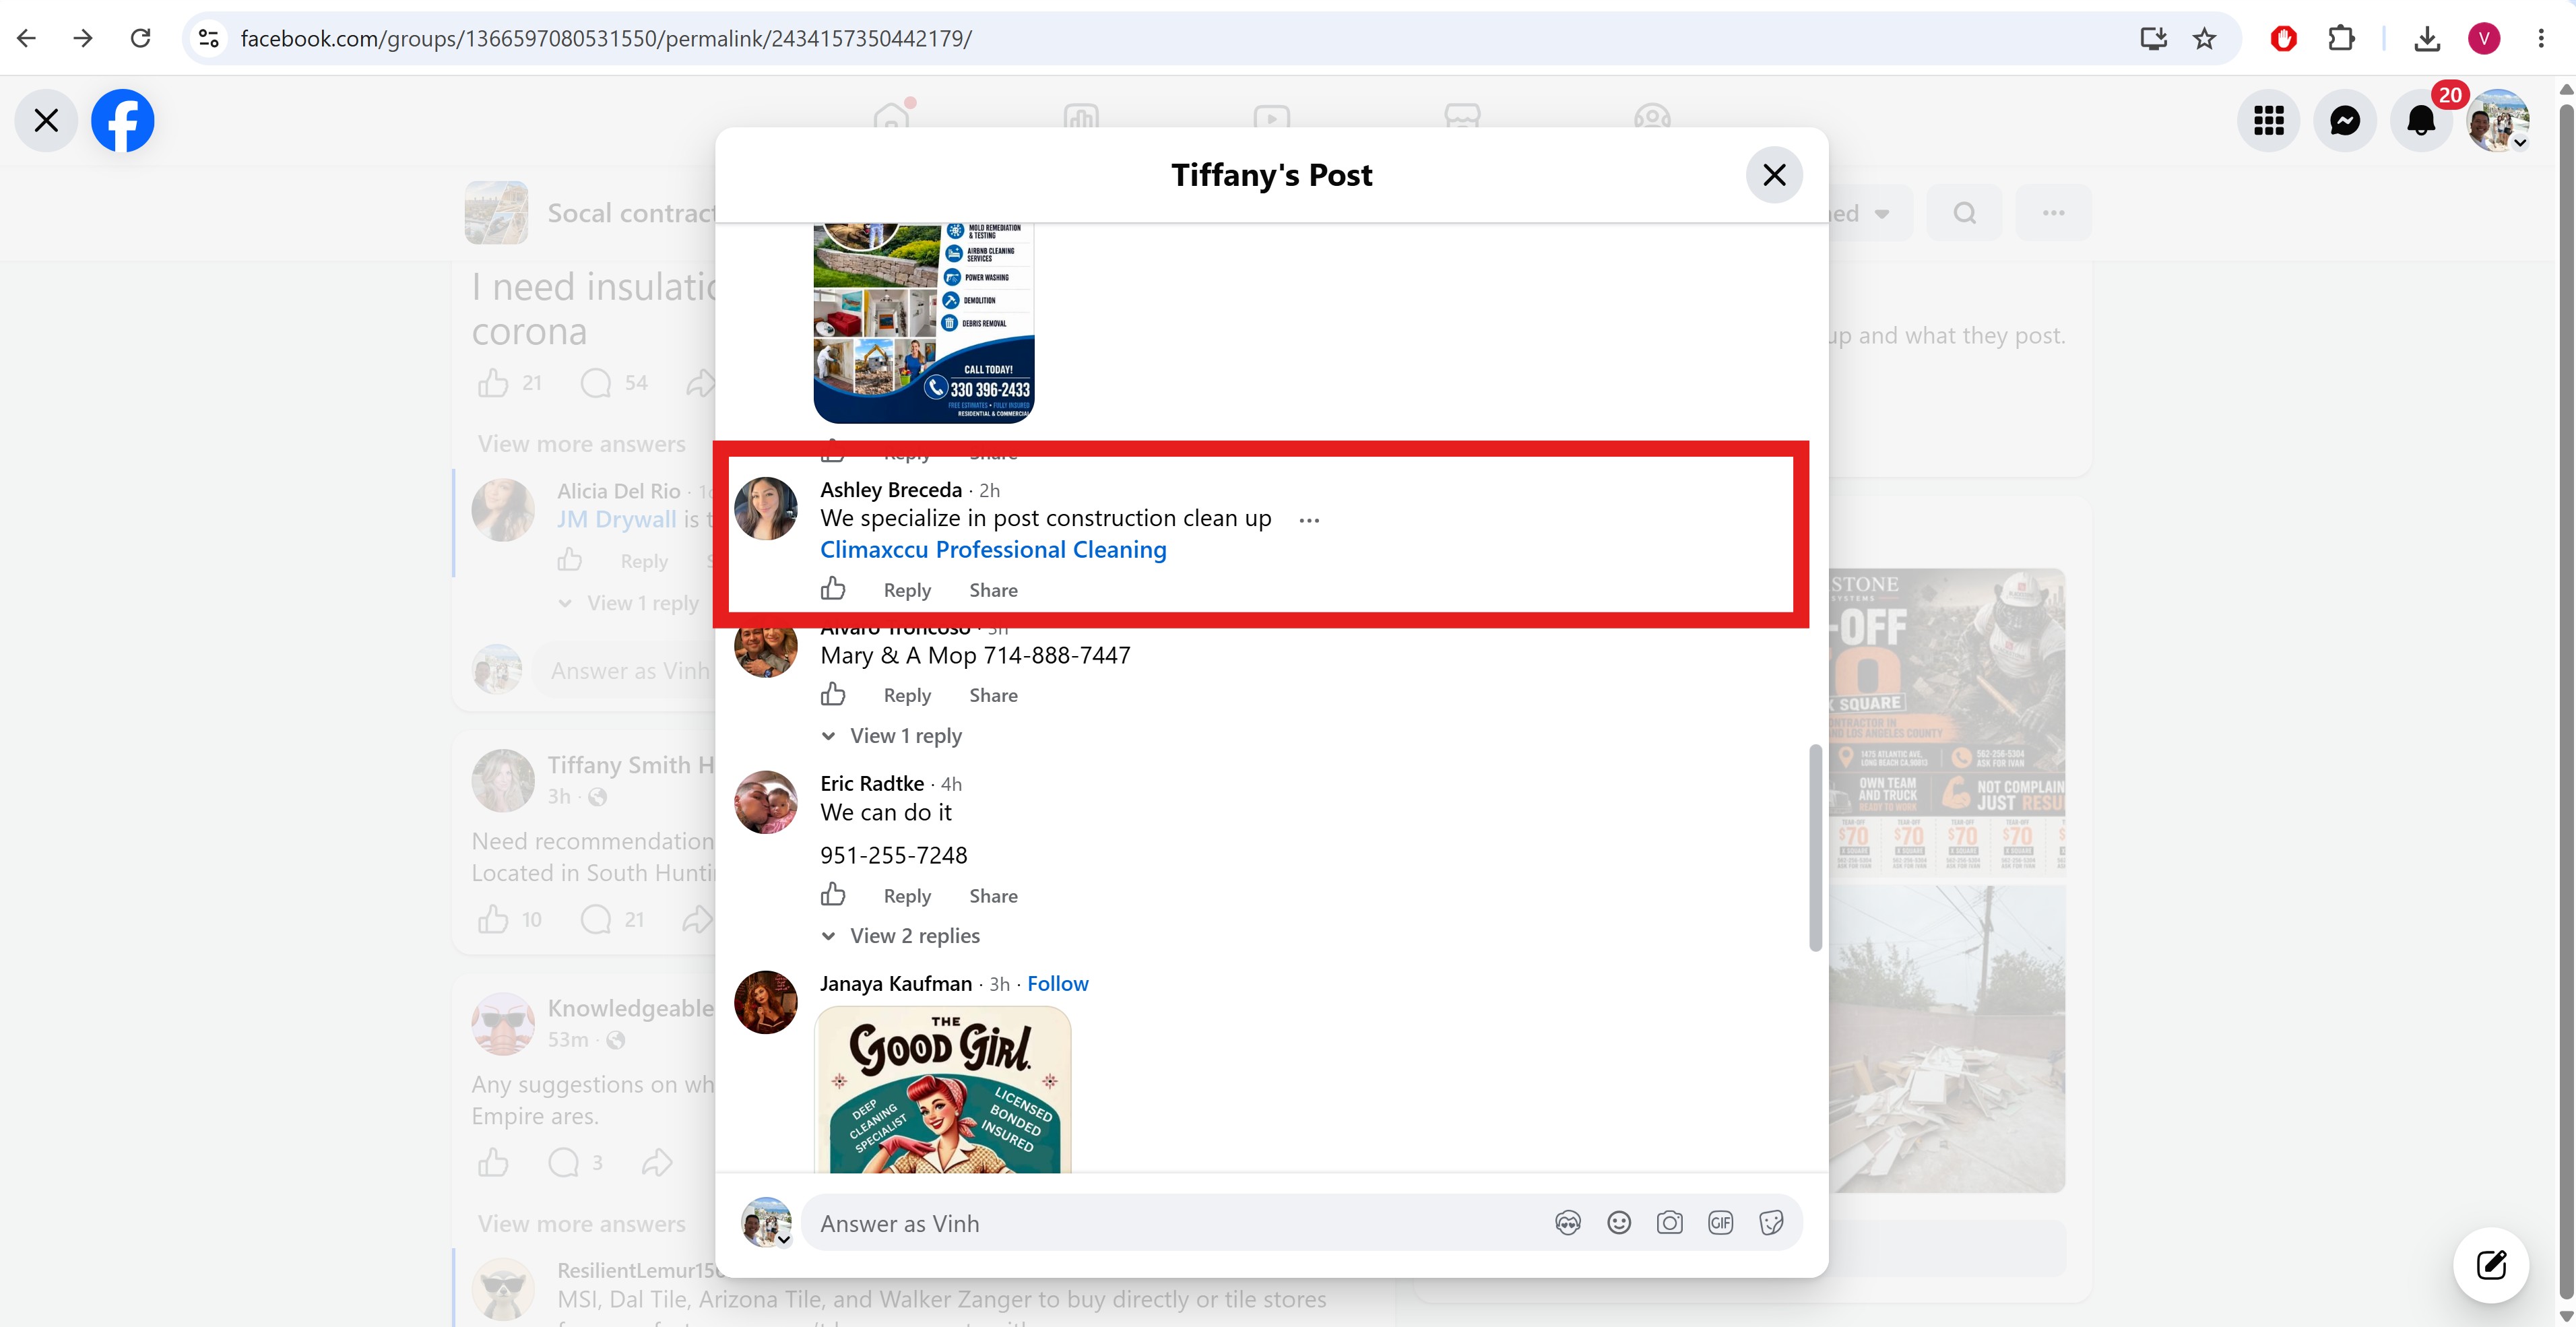Click the address bar URL
Image resolution: width=2576 pixels, height=1327 pixels.
tap(606, 38)
